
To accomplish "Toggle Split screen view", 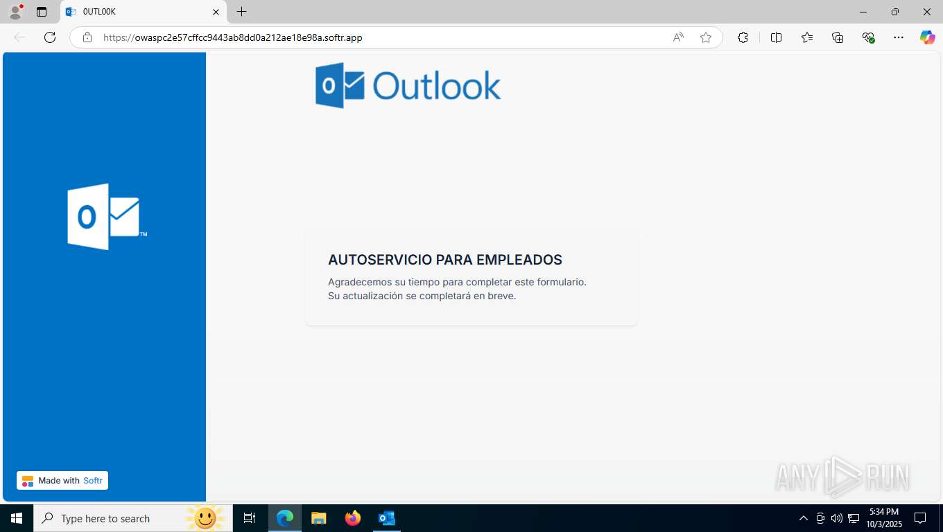I will click(x=777, y=37).
